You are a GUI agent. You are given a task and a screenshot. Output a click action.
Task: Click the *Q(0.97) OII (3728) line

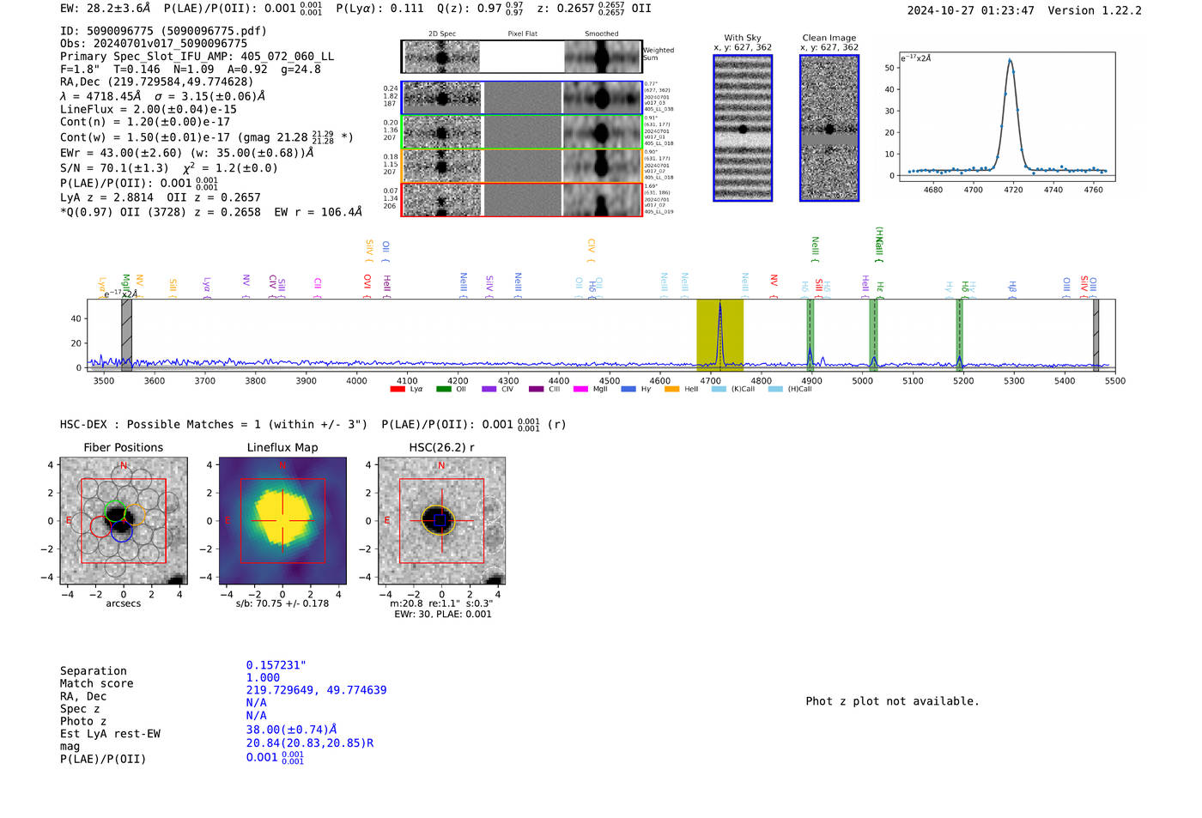point(211,212)
